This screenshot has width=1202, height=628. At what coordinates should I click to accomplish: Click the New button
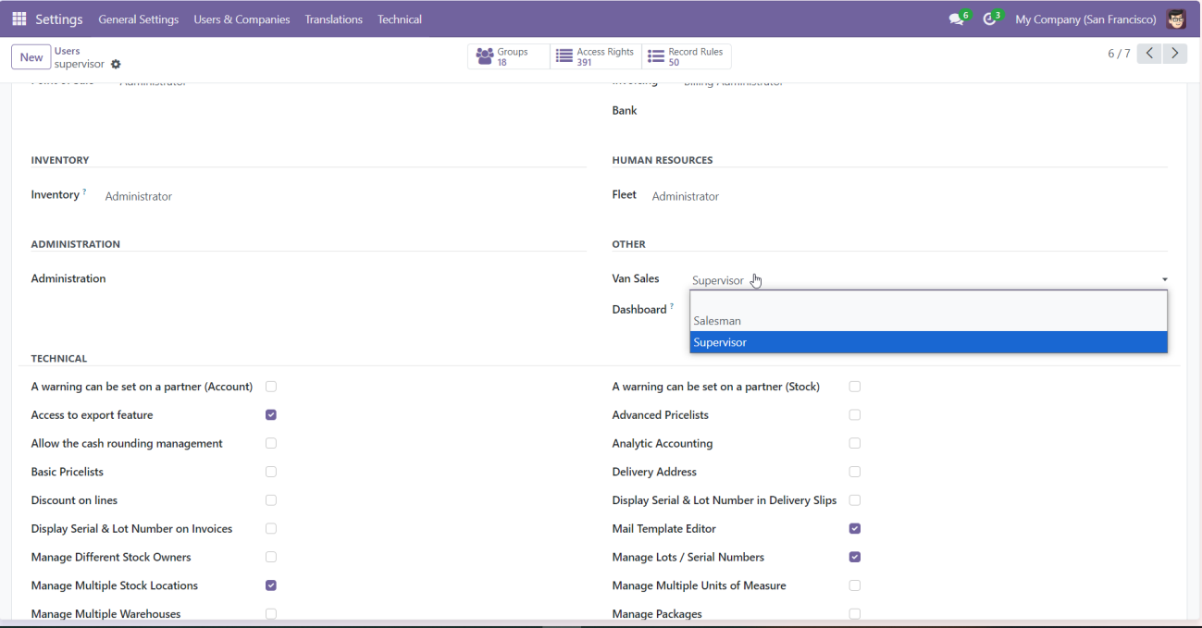pyautogui.click(x=31, y=57)
